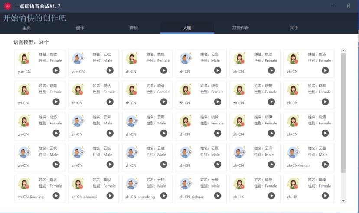Click the scrollbar down arrow
359x213 pixels.
(x=343, y=200)
